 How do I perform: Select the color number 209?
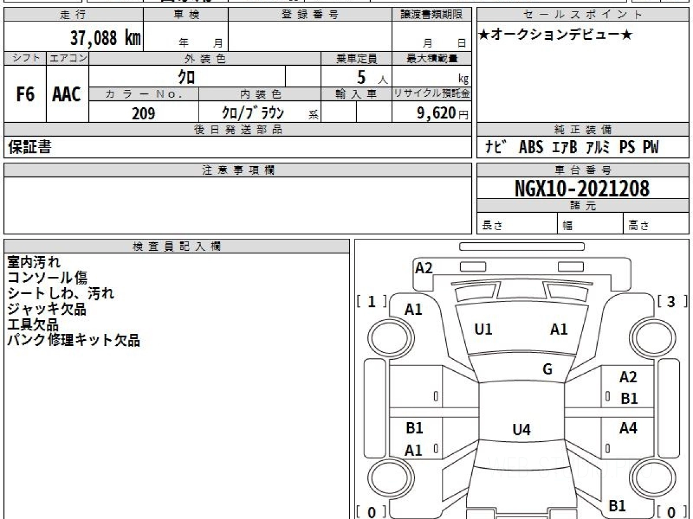click(143, 114)
